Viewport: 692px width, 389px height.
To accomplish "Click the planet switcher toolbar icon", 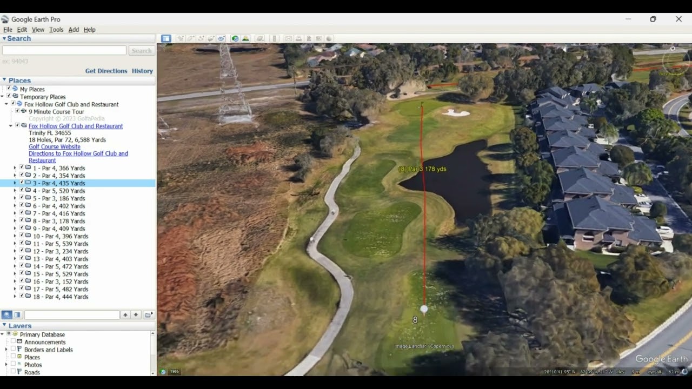I will tap(260, 38).
